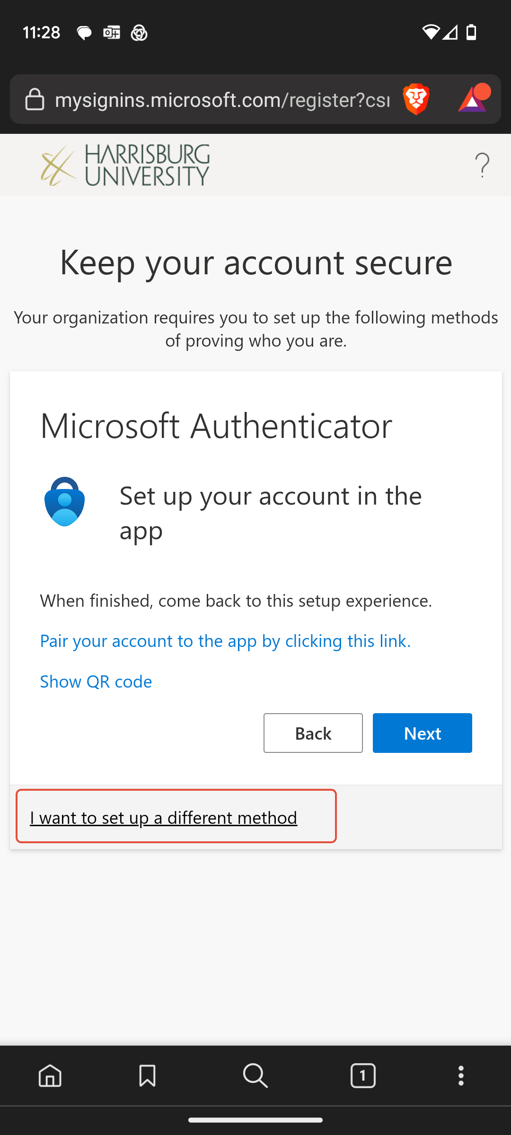Click the Harrisburg University logo
Screen dimensions: 511x1135
(x=125, y=165)
